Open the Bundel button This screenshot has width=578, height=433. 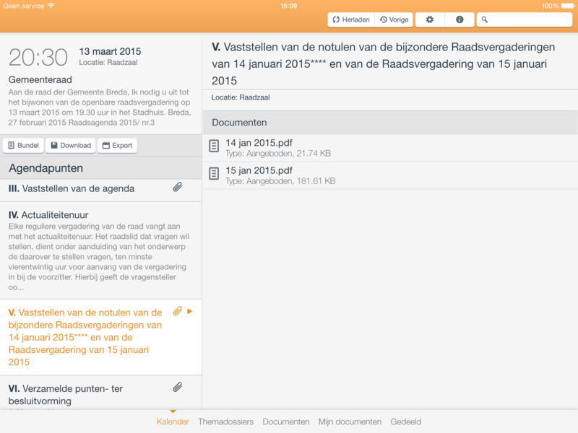pos(24,146)
